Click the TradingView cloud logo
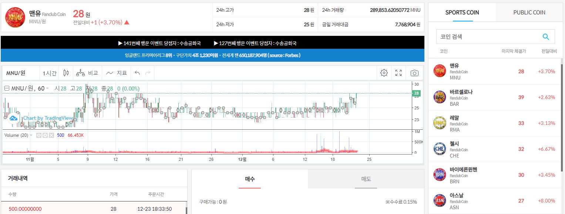 13,118
